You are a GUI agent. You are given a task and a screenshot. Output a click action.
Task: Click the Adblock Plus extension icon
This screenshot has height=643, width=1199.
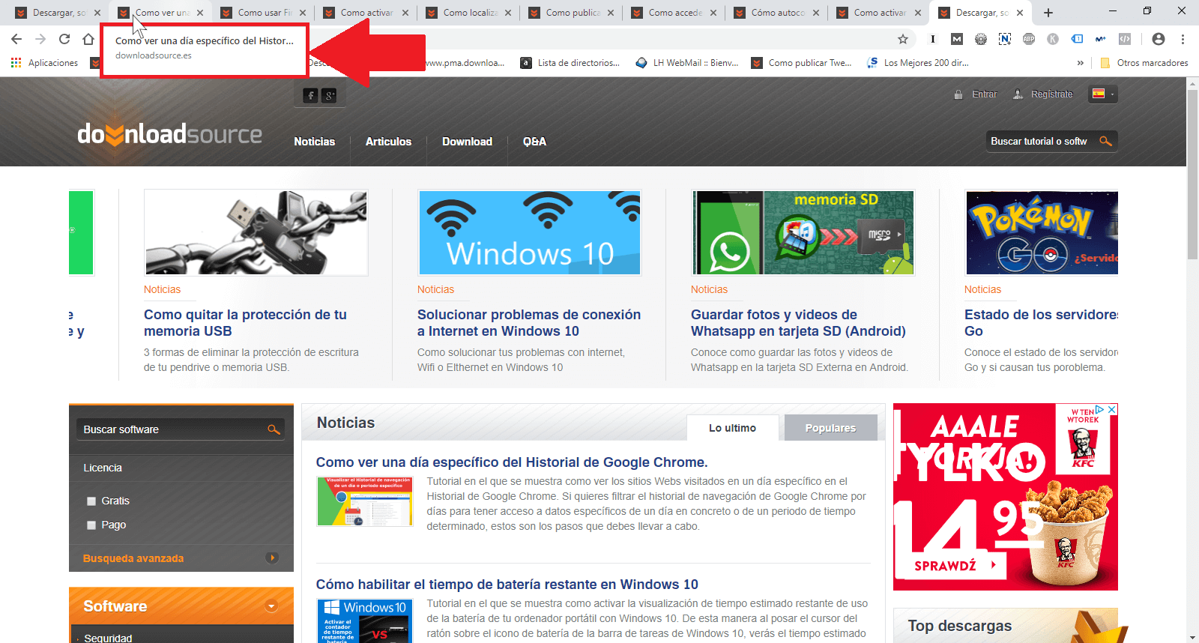(x=1029, y=39)
